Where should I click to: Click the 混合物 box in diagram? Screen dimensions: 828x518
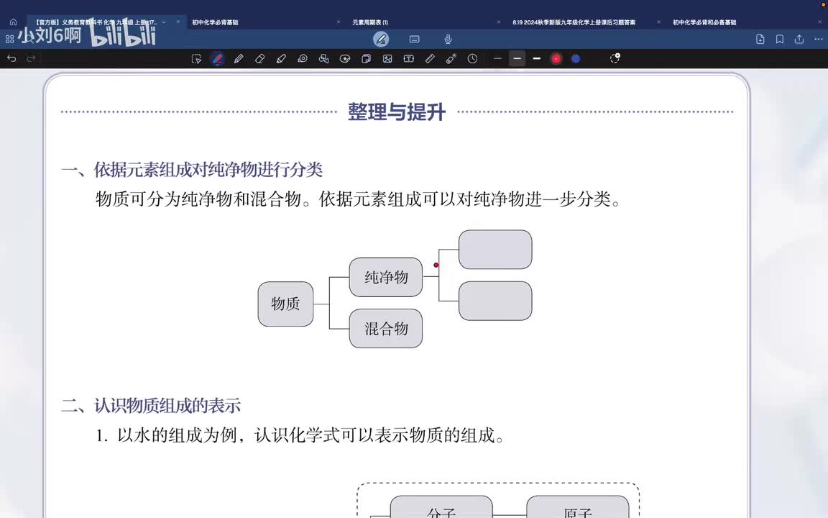386,328
